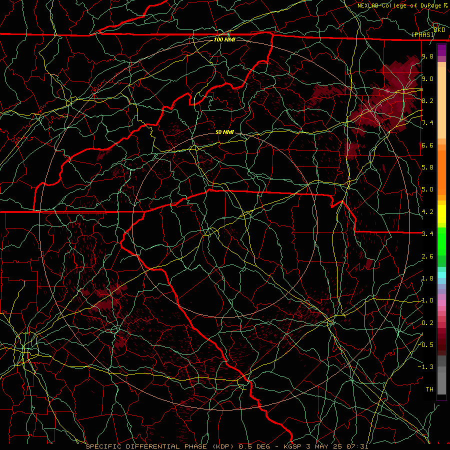
Task: Click the 100 NMI range ring label
Action: [224, 39]
